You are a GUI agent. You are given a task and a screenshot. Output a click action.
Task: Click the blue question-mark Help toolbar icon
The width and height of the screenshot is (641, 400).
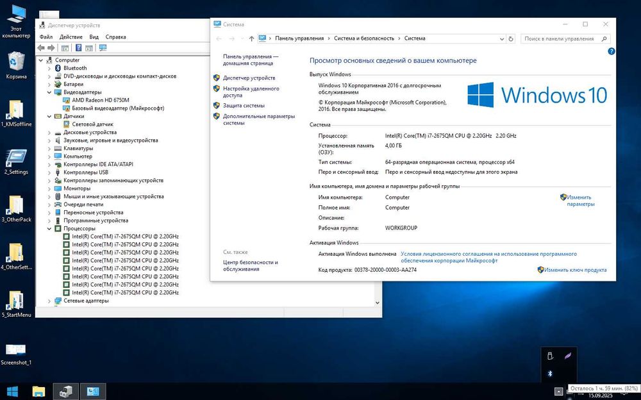point(78,48)
